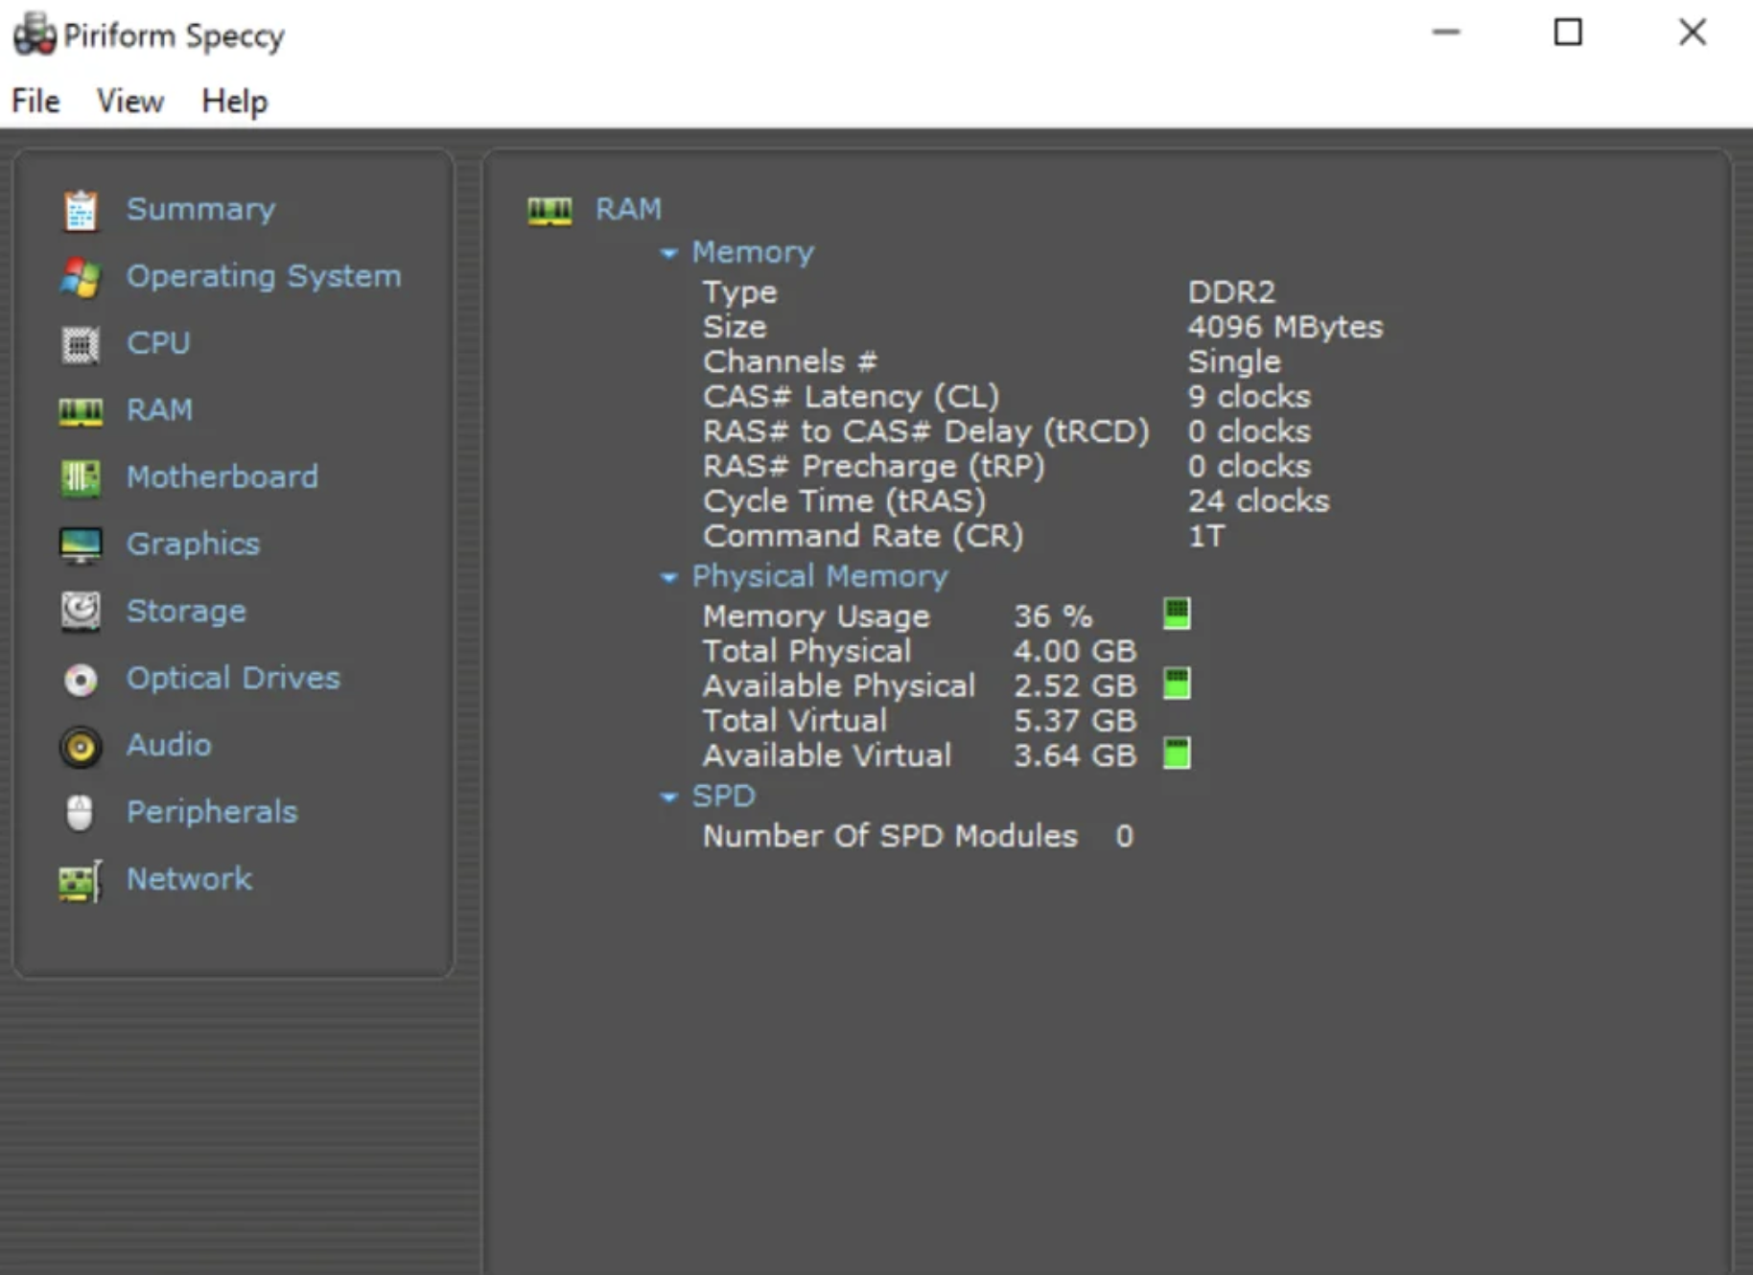This screenshot has height=1275, width=1753.
Task: Collapse the Physical Memory section
Action: (669, 577)
